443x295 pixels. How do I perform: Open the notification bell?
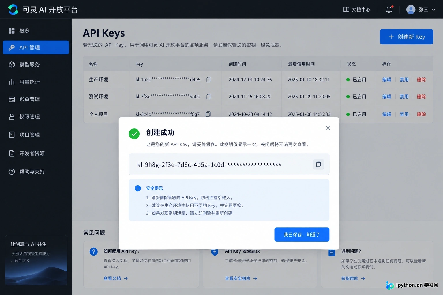389,10
